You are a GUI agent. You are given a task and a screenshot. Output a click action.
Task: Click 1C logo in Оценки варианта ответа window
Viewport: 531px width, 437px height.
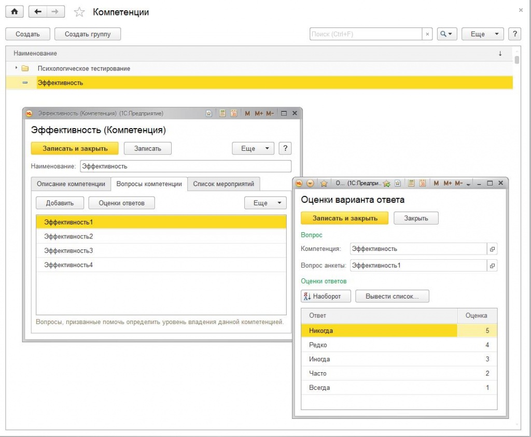299,183
